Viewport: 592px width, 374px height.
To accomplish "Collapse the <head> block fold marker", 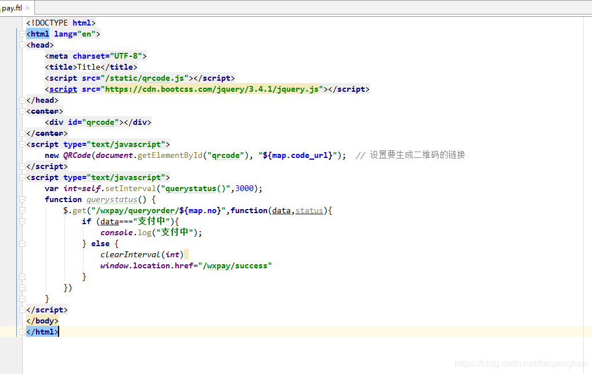I will tap(22, 45).
